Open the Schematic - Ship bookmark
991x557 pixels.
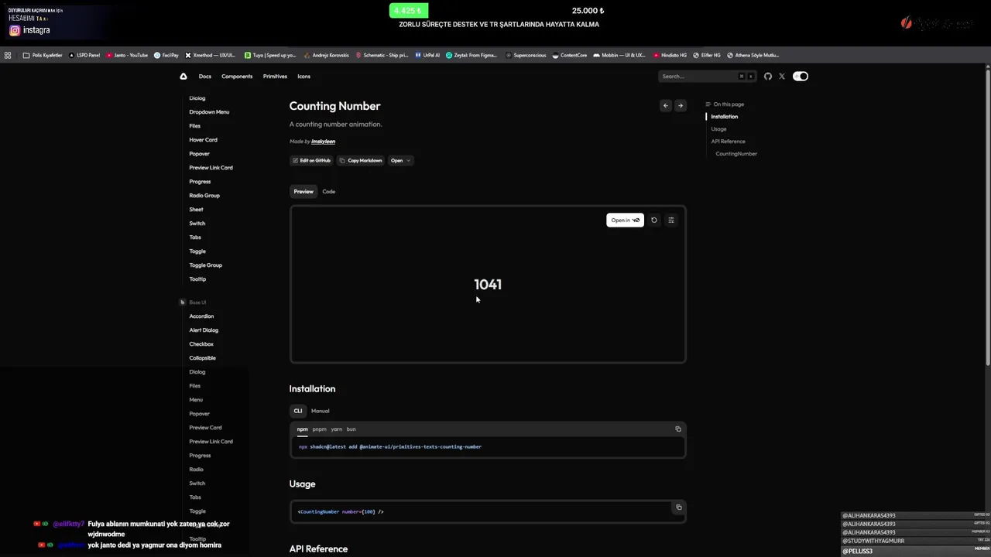[382, 55]
